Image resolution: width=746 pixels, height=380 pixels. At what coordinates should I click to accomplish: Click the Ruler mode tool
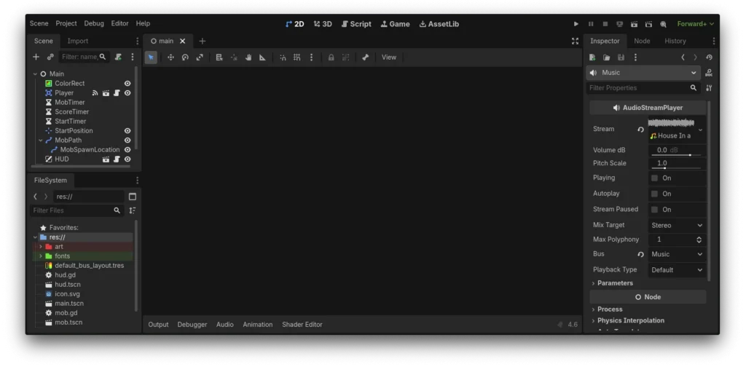coord(262,58)
